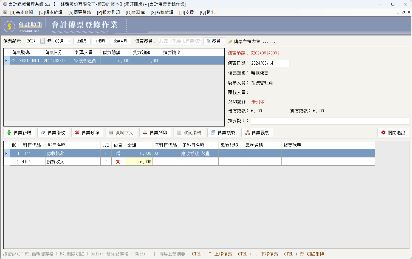The height and width of the screenshot is (259, 412).
Task: Click the 子科目代號 column header
Action: (166, 145)
